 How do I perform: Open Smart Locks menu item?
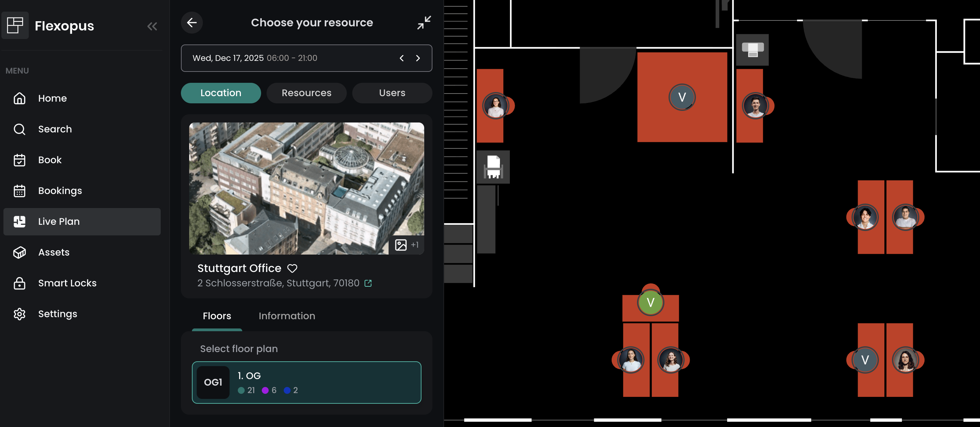pos(67,283)
